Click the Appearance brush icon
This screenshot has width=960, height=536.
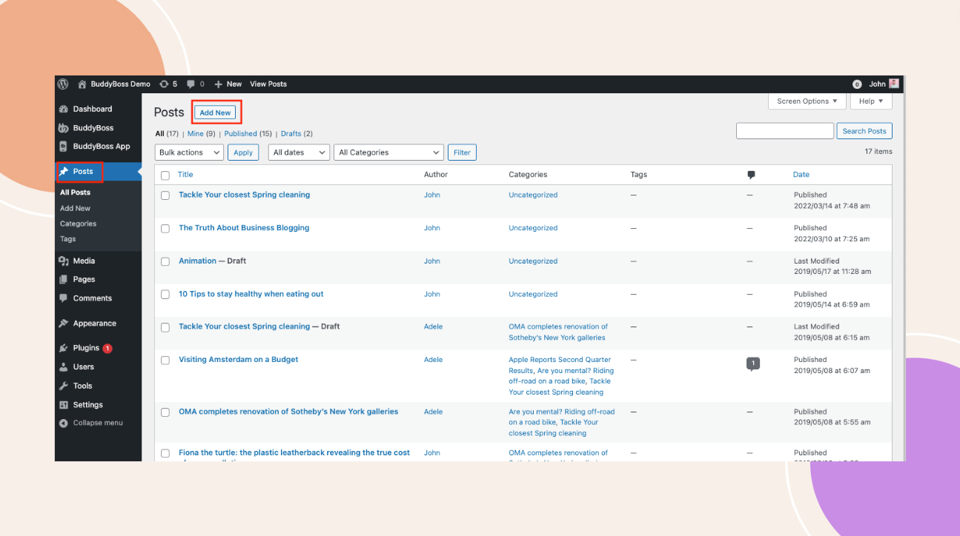click(64, 324)
